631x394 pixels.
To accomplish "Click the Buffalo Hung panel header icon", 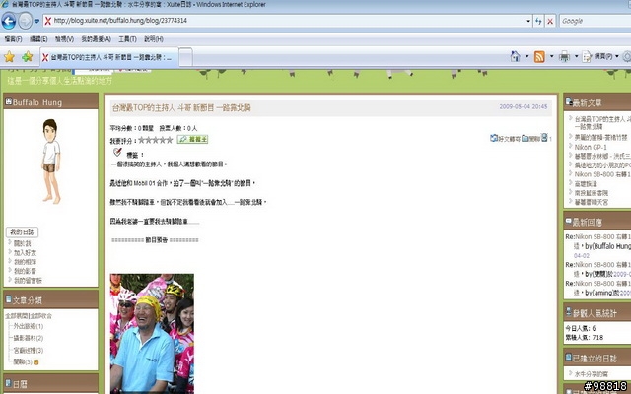I will (x=8, y=101).
